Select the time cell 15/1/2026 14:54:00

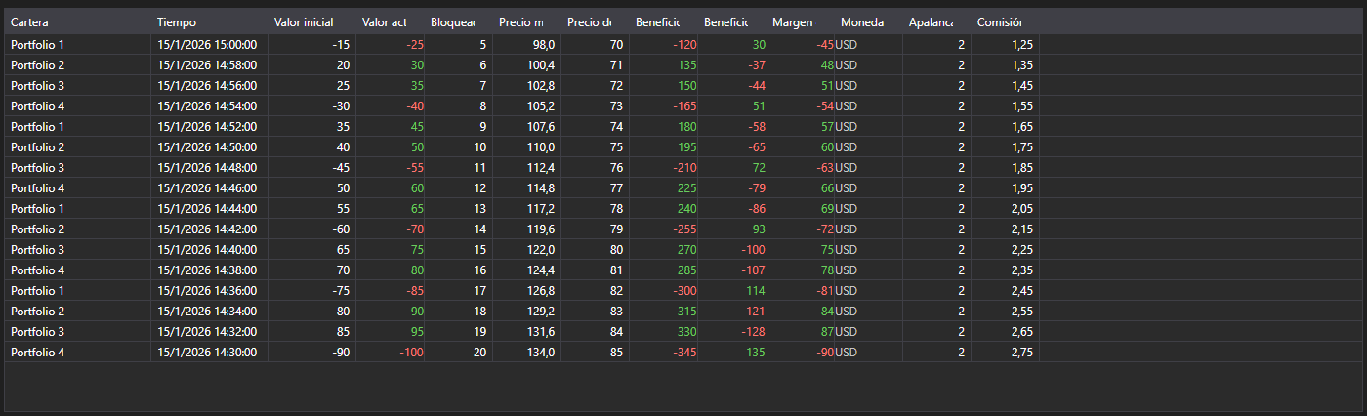209,106
